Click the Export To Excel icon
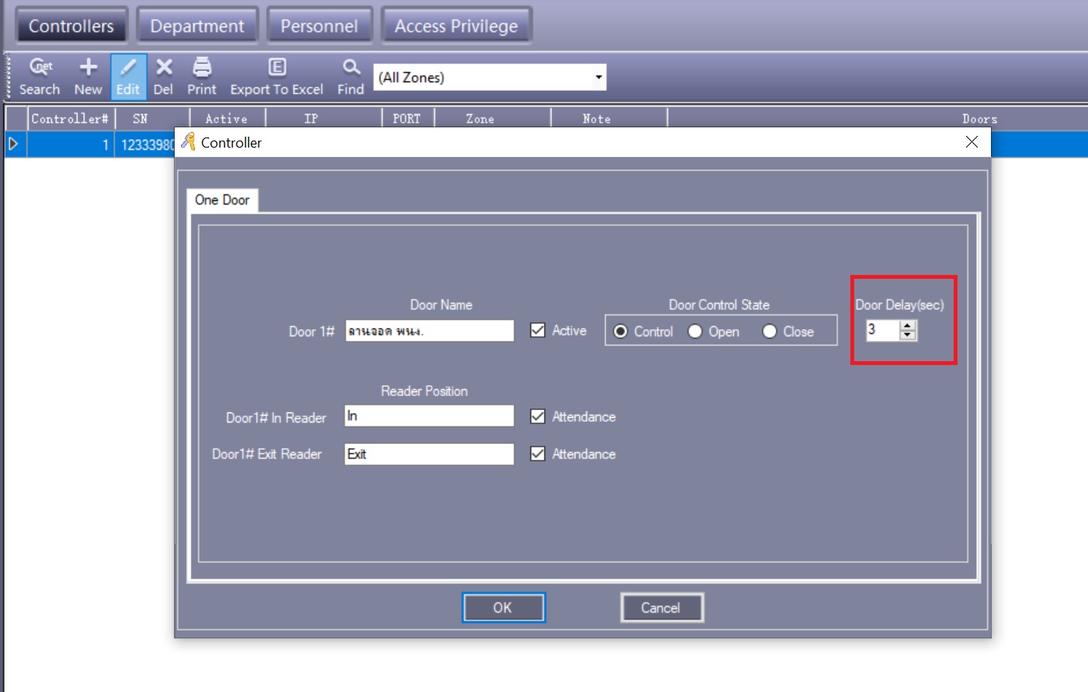 (x=277, y=68)
